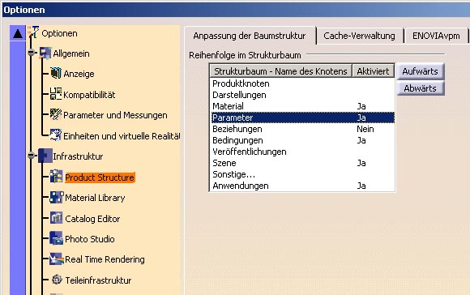Screen dimensions: 470x295
Task: Open the Teileinfrastruktur entry
Action: click(x=98, y=280)
